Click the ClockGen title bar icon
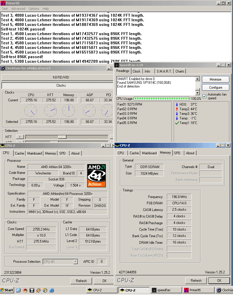This screenshot has height=295, width=233. pos(3,68)
